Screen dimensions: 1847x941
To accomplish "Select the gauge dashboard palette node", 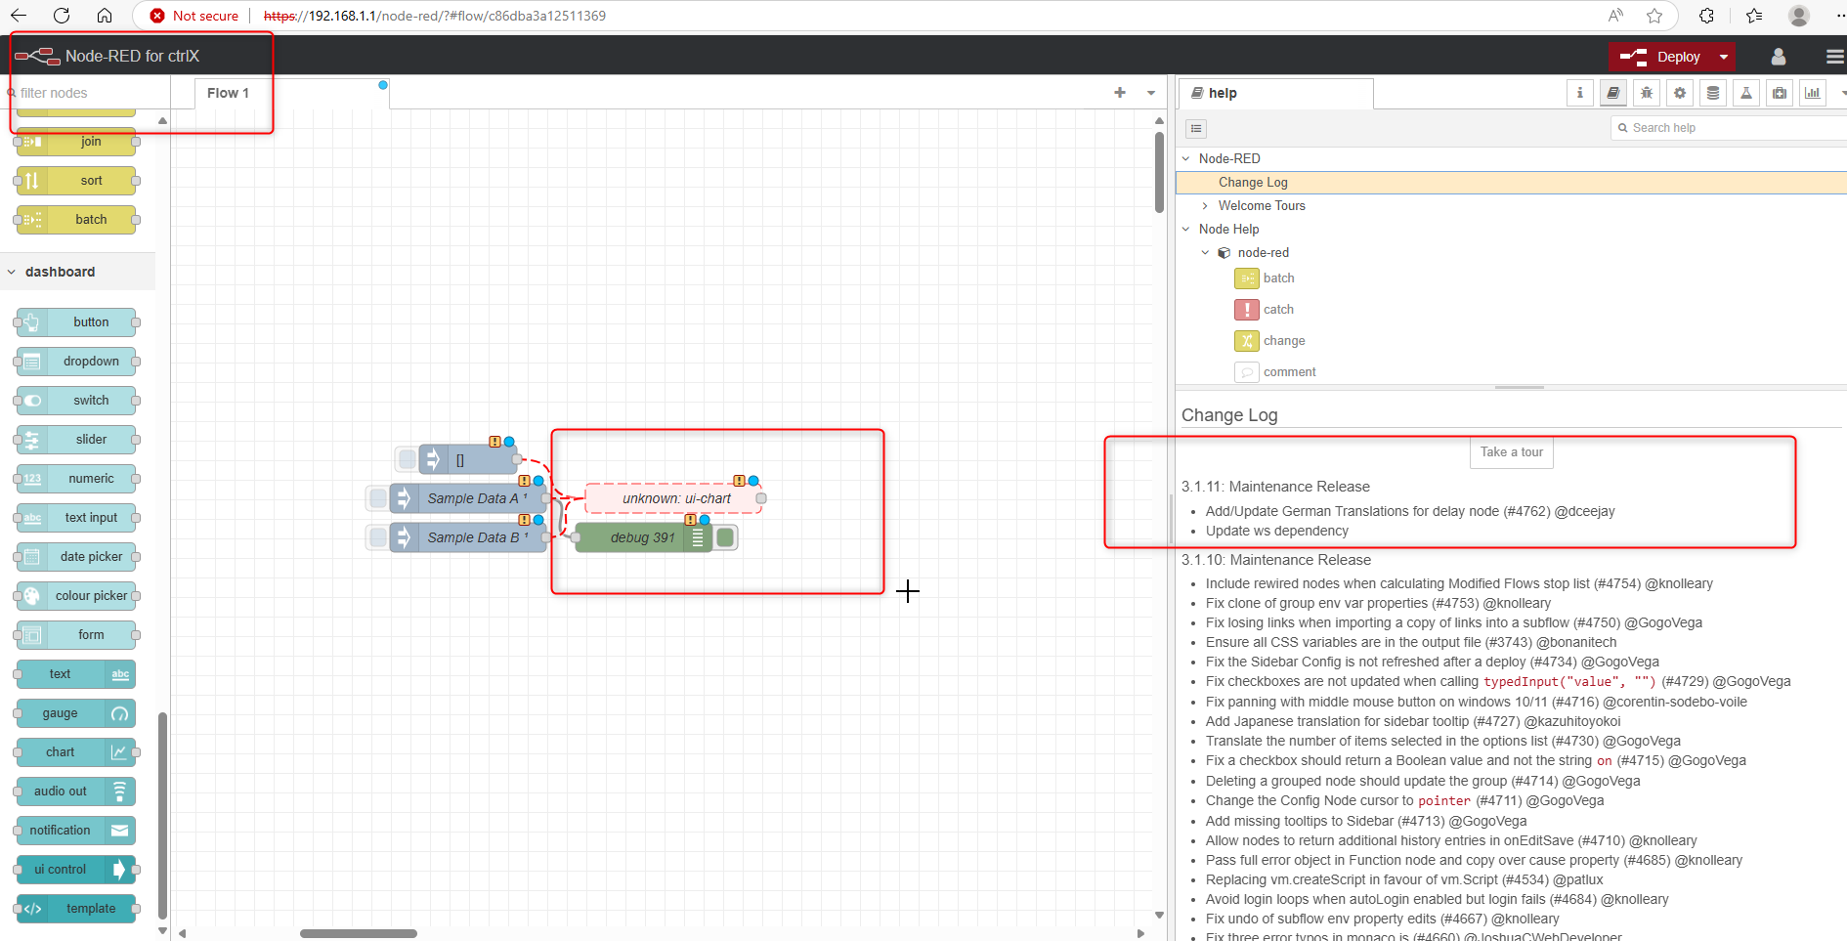I will 76,713.
